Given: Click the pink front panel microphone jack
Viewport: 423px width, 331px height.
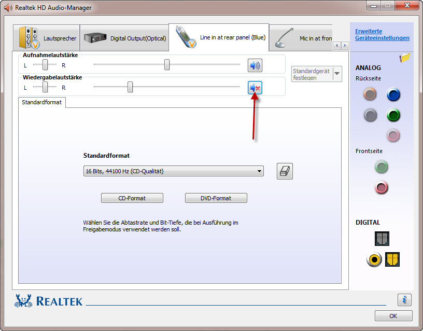Looking at the screenshot, I should 382,187.
